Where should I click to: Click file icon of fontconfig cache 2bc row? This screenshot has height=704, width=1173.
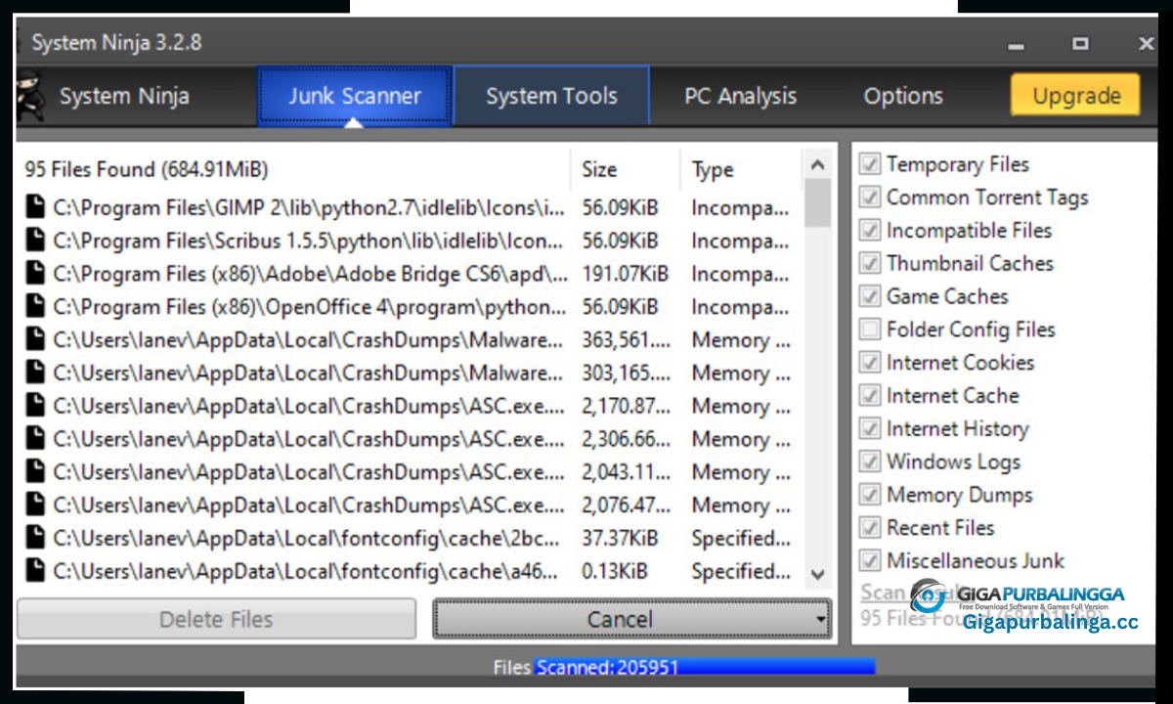pyautogui.click(x=35, y=538)
